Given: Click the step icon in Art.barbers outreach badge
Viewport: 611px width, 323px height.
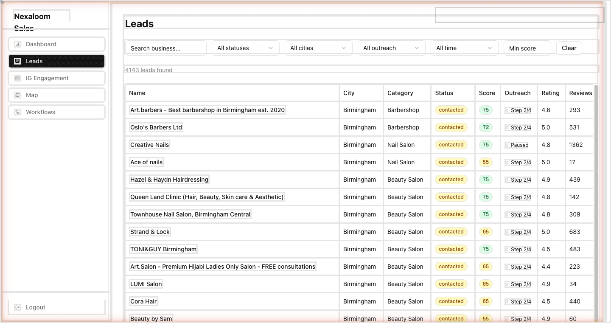Looking at the screenshot, I should coord(507,110).
